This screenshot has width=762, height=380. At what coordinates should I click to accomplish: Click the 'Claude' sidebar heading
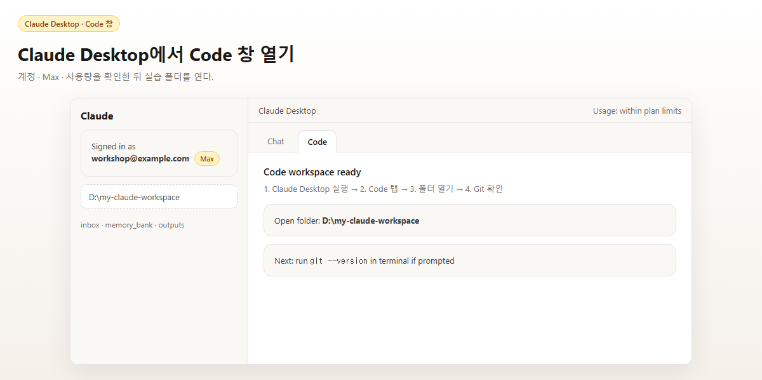[x=97, y=116]
